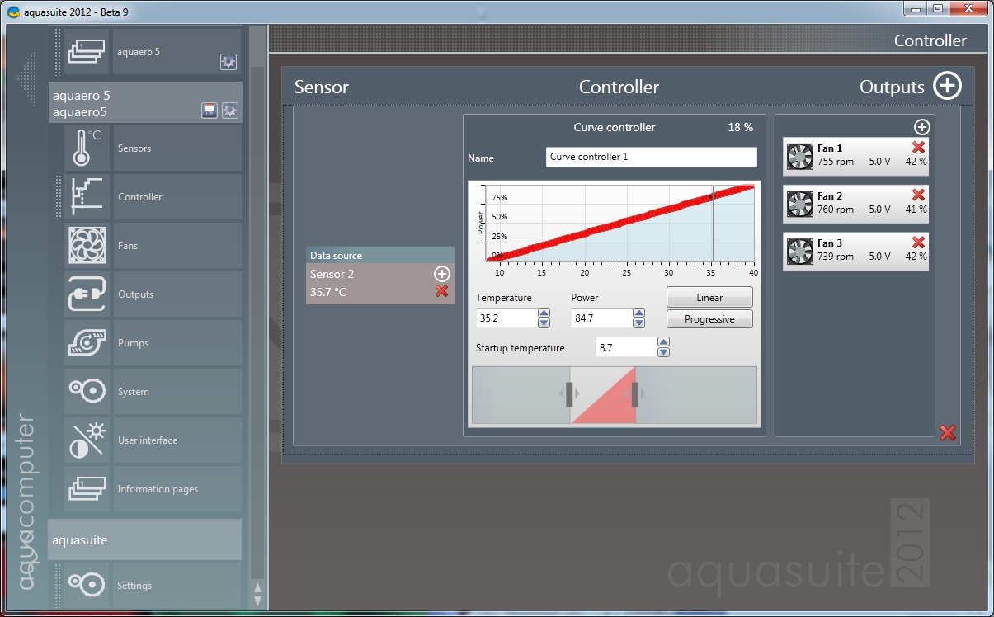Open the Information pages icon
Screen dimensions: 994x617
point(87,489)
